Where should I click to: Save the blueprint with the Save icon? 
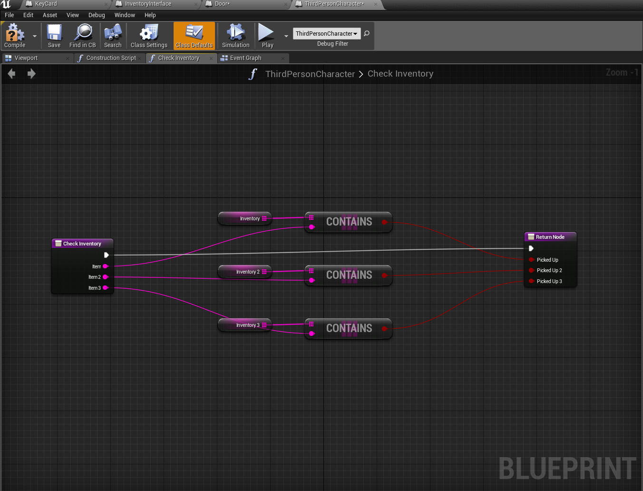tap(54, 36)
